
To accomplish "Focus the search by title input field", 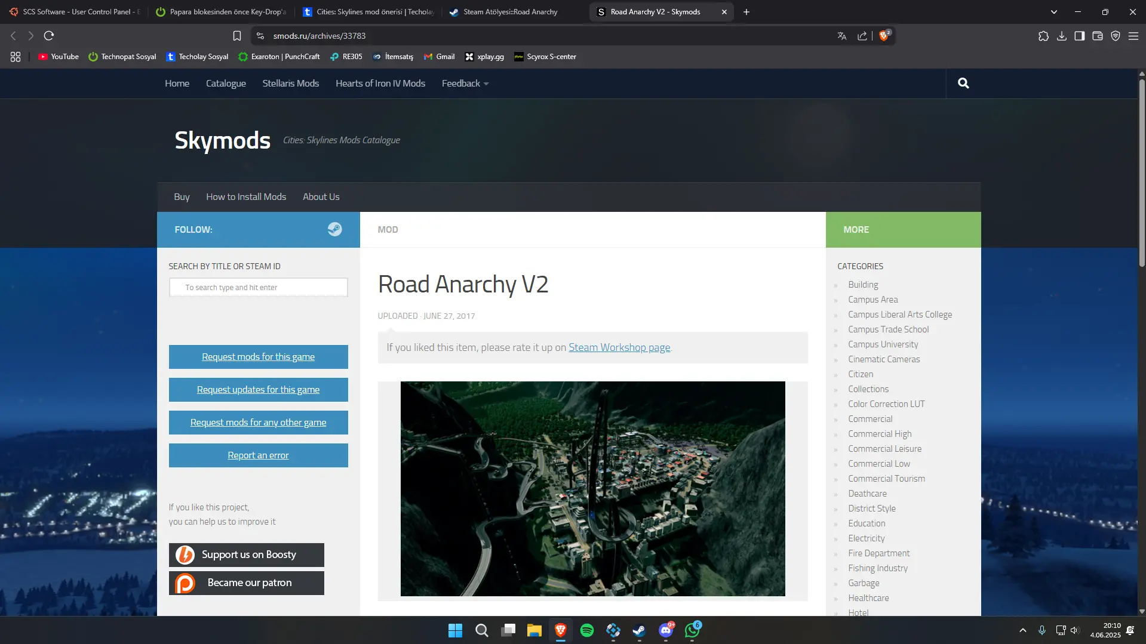I will click(x=259, y=287).
